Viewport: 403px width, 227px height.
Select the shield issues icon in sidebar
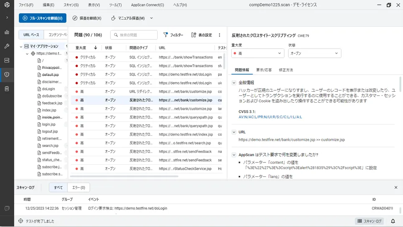tap(7, 75)
